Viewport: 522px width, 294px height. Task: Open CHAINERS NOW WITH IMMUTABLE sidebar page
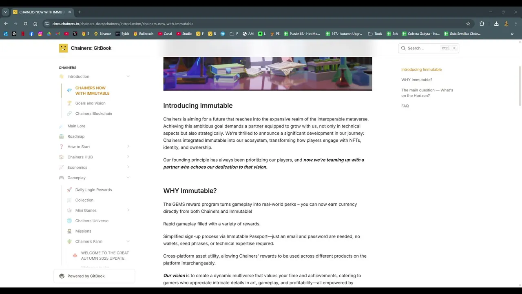tap(92, 91)
